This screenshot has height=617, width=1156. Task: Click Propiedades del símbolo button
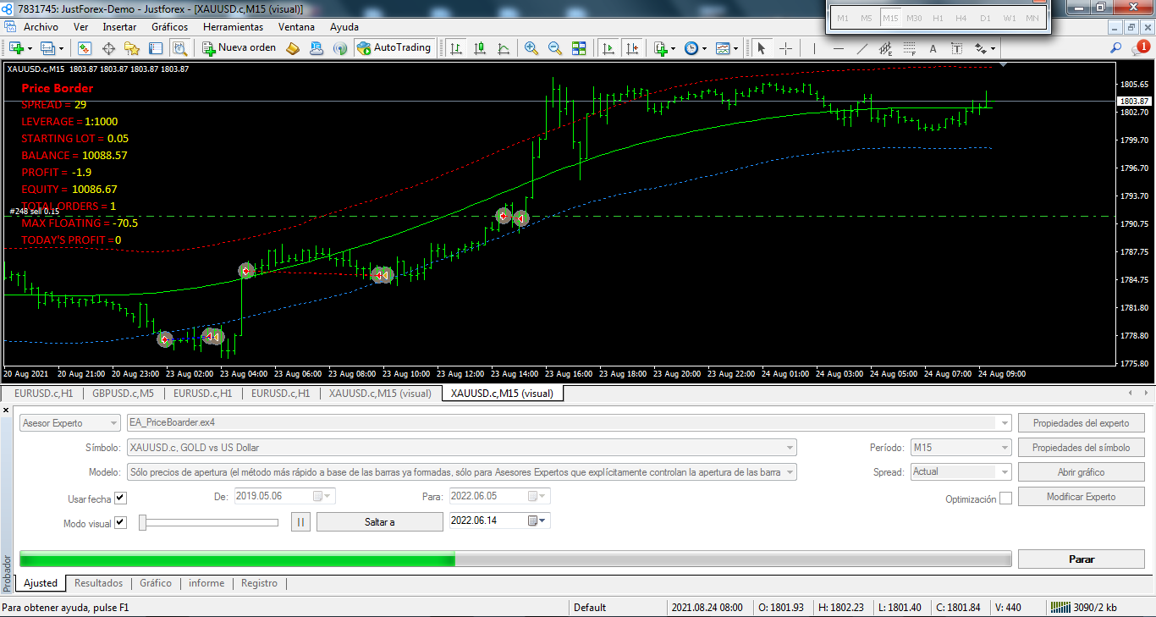pos(1082,448)
